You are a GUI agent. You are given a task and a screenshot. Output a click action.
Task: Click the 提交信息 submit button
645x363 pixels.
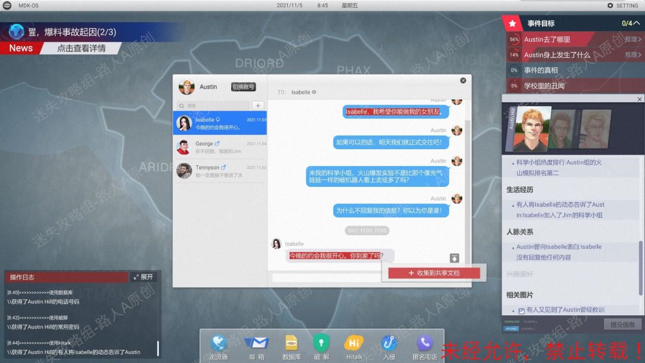point(622,324)
